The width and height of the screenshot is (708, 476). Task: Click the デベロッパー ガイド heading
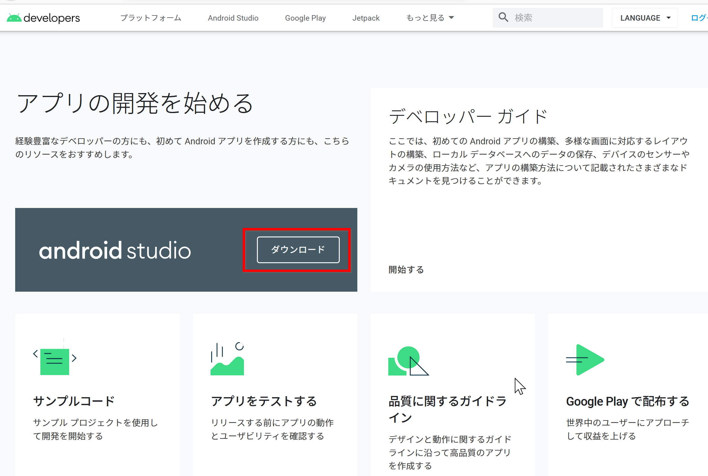click(468, 116)
